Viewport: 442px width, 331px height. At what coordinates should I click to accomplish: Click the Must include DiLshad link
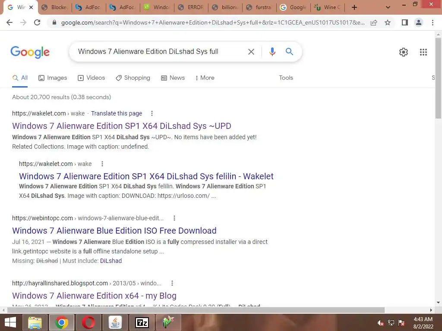111,261
